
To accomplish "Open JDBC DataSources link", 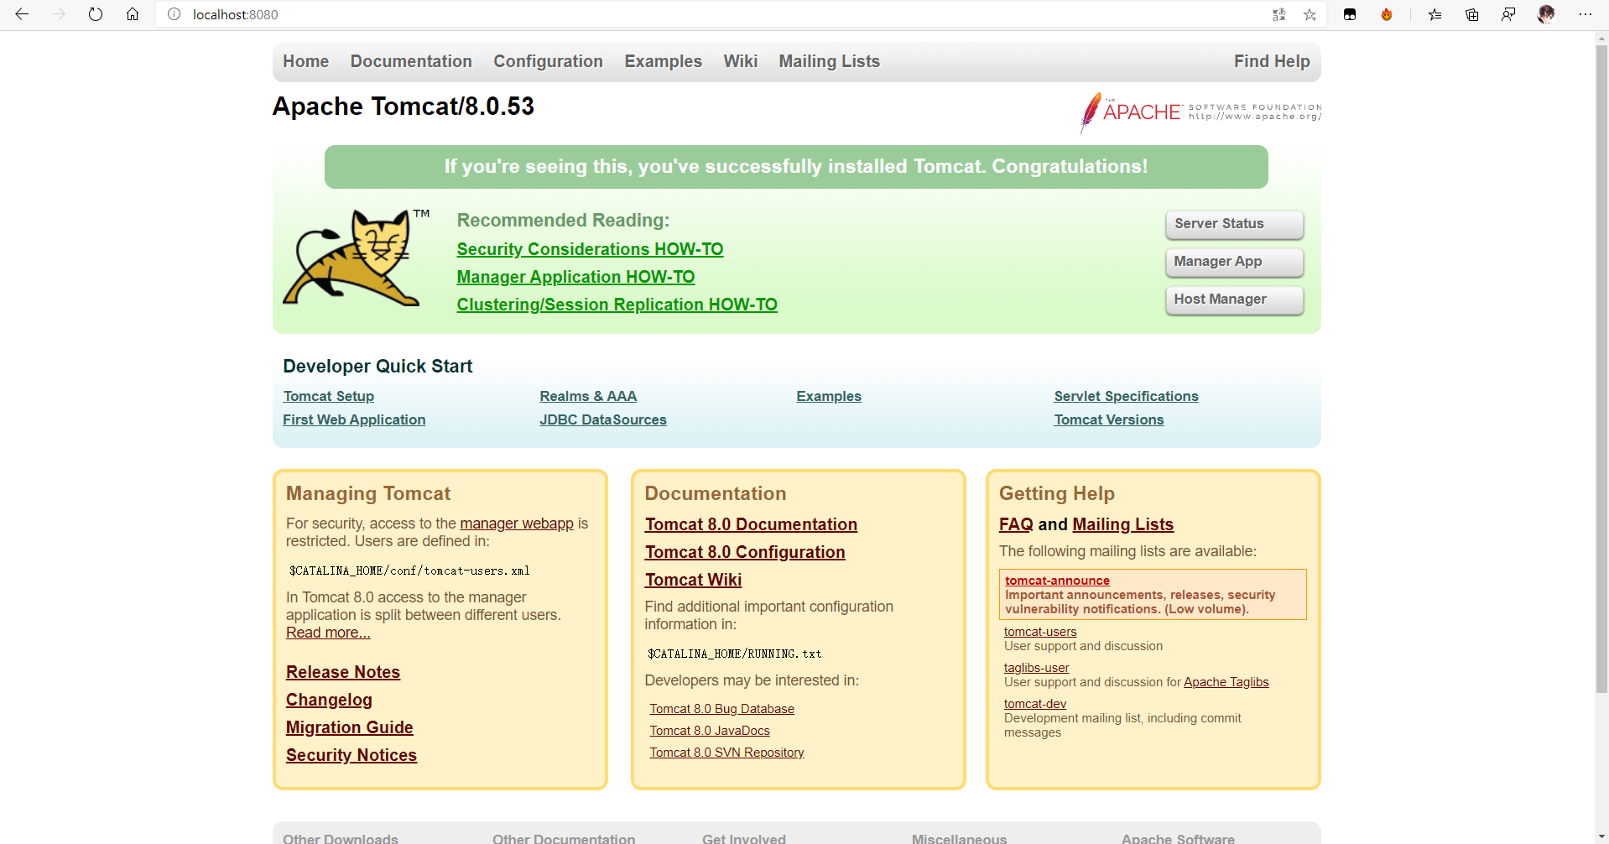I will click(603, 419).
